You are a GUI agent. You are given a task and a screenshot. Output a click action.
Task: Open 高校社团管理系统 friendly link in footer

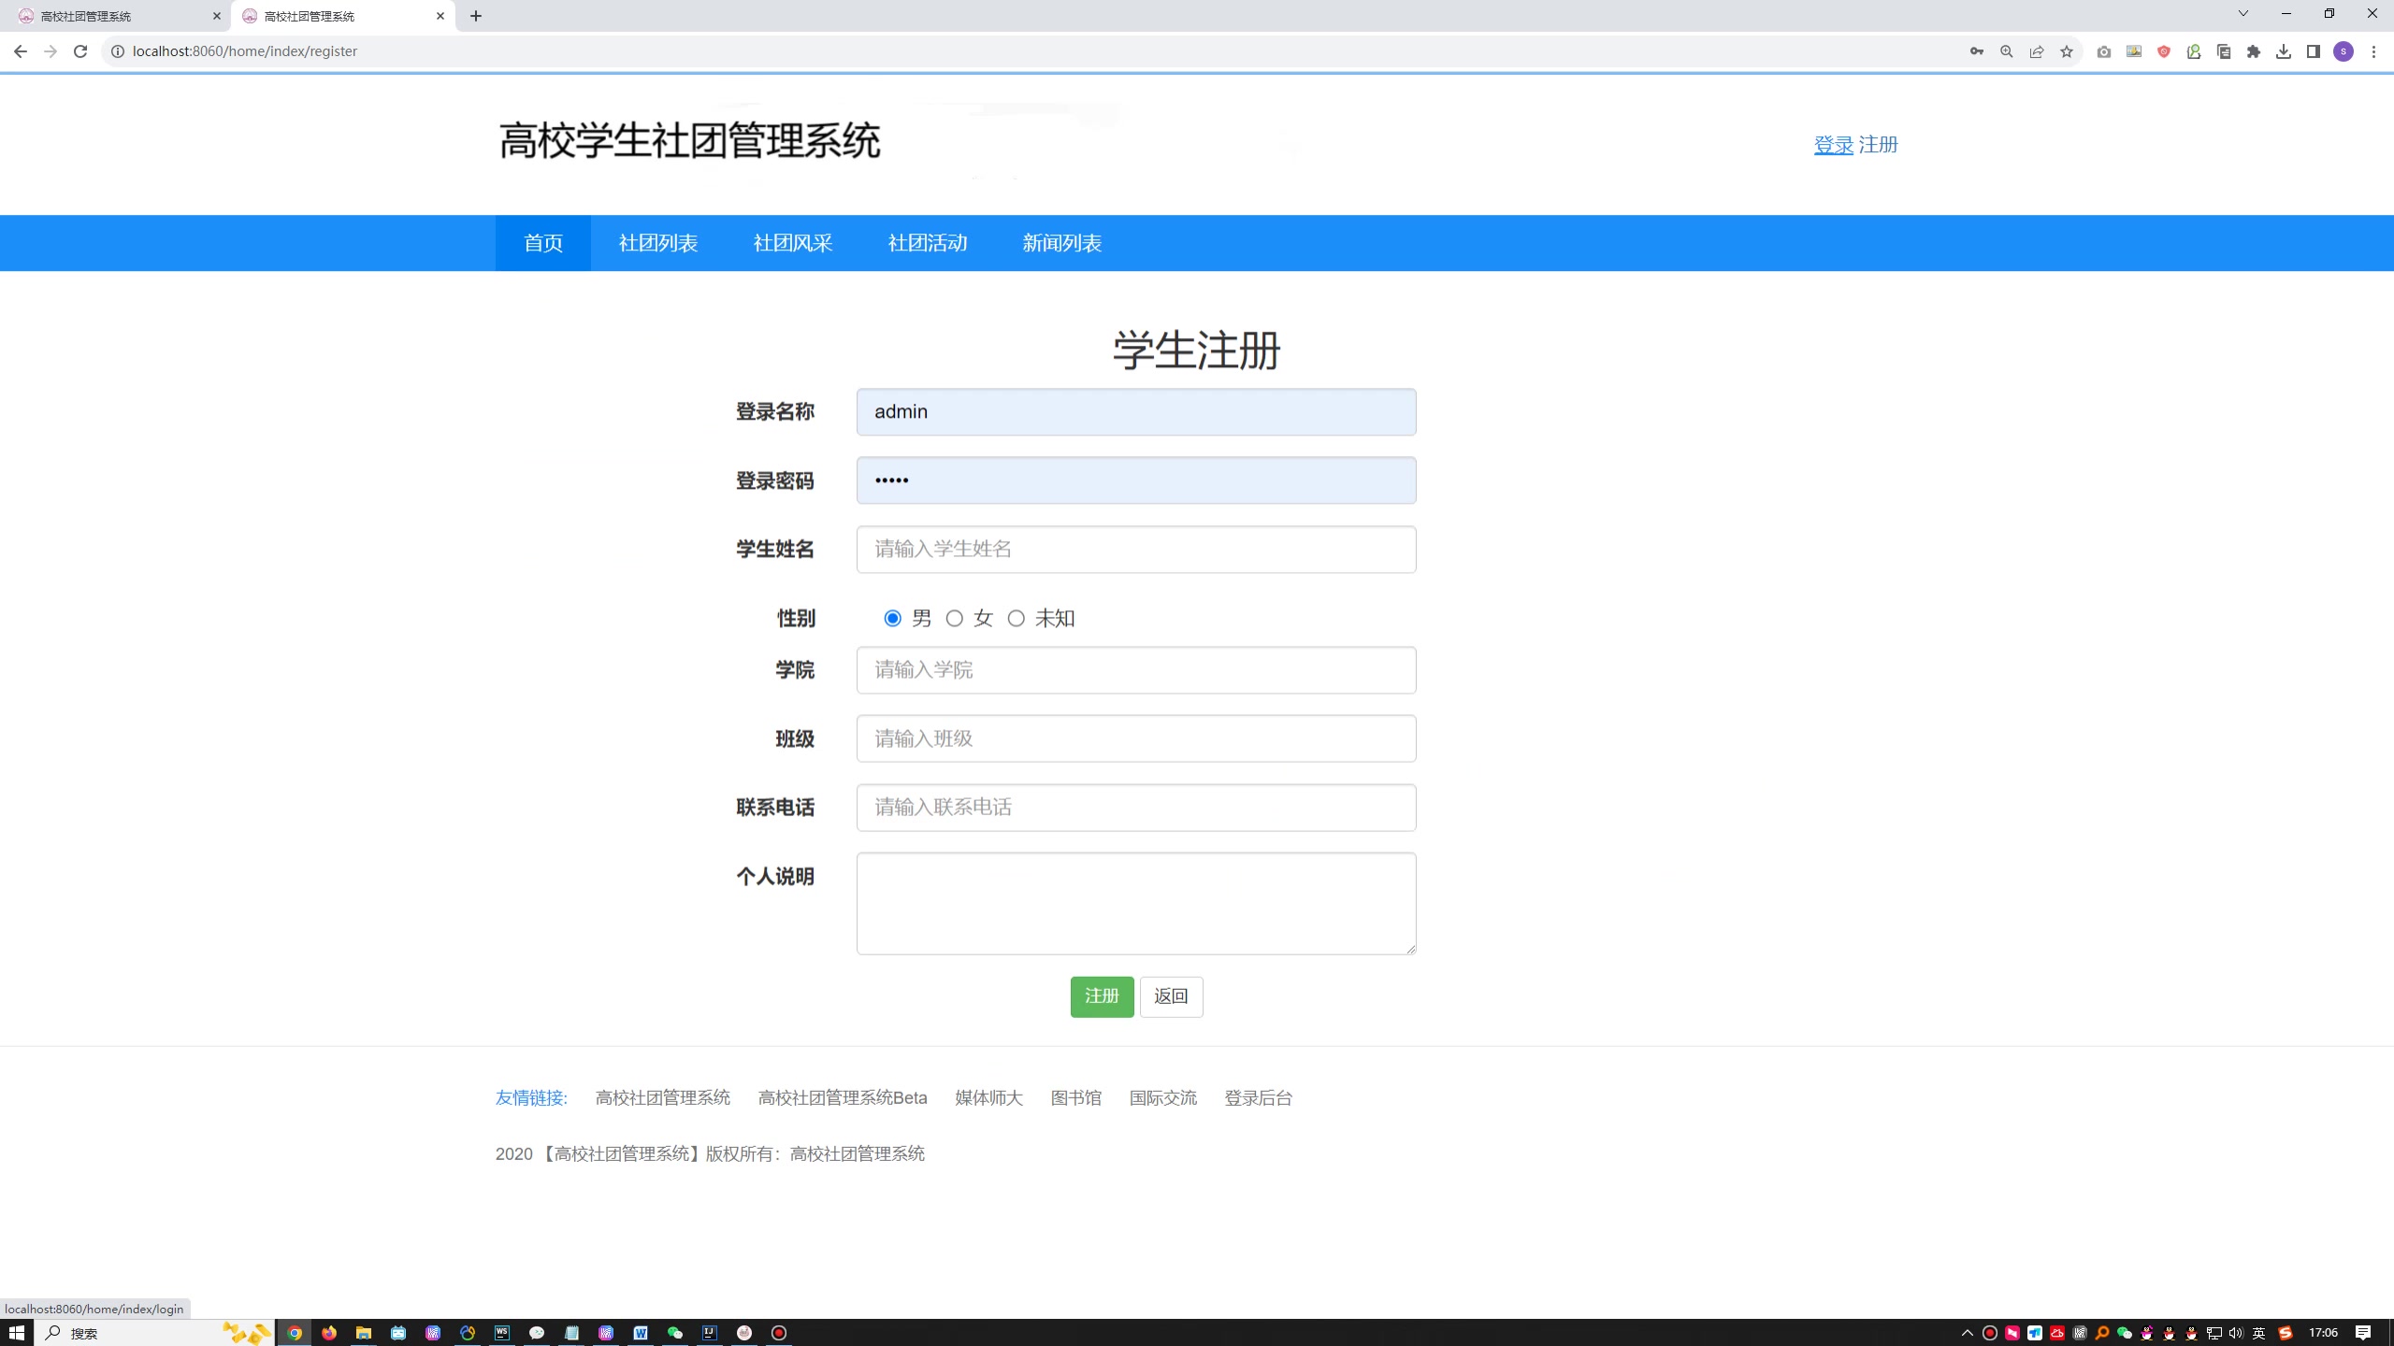662,1098
